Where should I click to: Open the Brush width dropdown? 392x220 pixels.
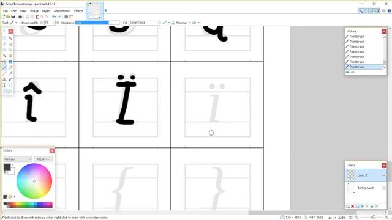coord(53,23)
